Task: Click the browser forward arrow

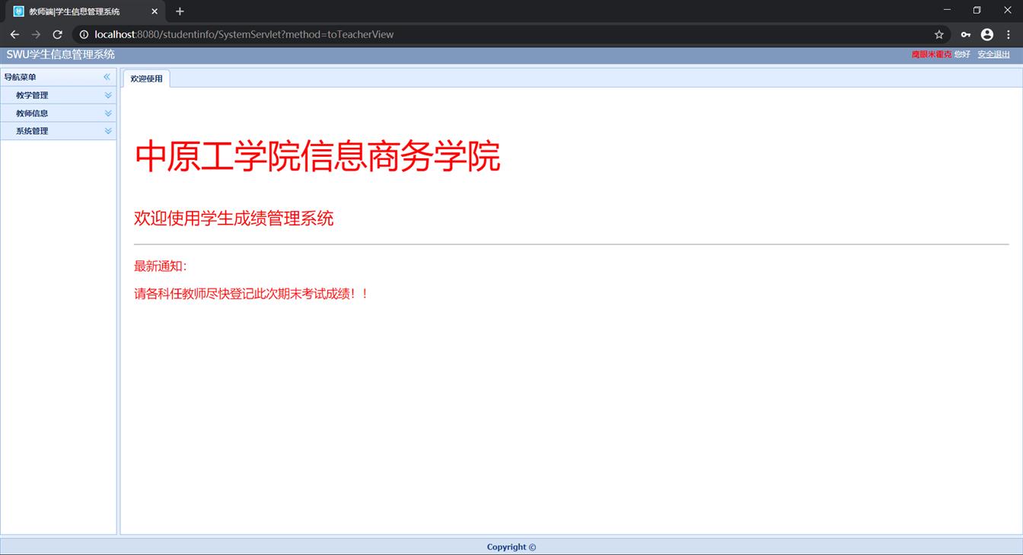Action: tap(36, 34)
